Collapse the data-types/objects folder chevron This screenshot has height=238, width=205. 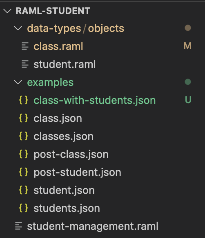[18, 28]
